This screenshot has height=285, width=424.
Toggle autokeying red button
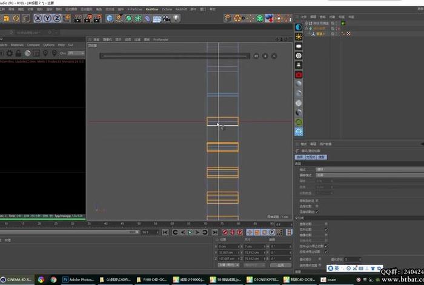[x=232, y=232]
